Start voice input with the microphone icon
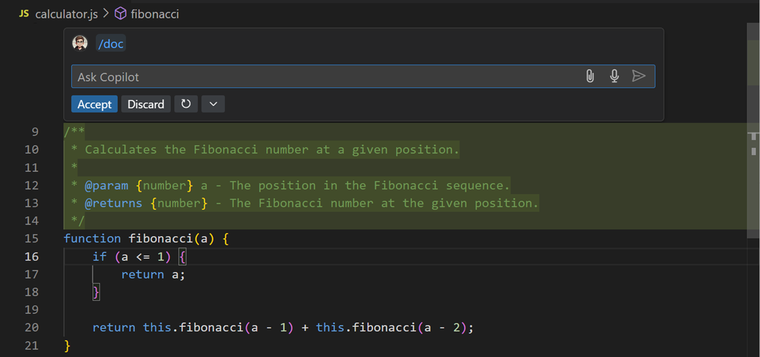 (x=614, y=77)
